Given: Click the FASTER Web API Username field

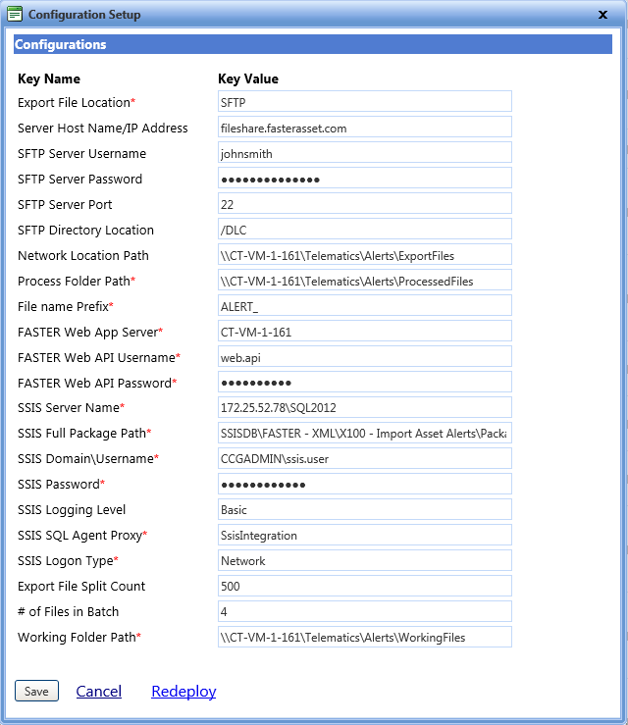Looking at the screenshot, I should click(x=364, y=356).
